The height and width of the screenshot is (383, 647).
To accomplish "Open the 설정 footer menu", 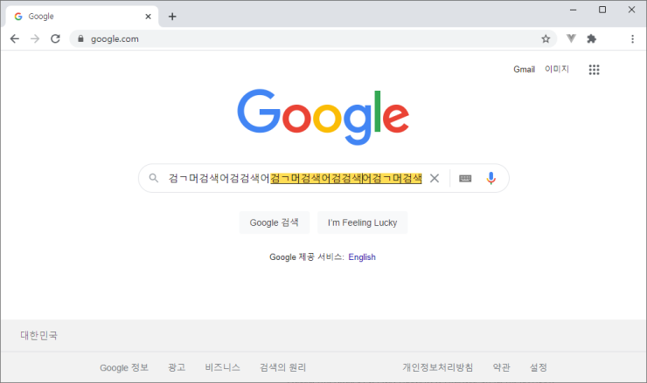I will [539, 367].
